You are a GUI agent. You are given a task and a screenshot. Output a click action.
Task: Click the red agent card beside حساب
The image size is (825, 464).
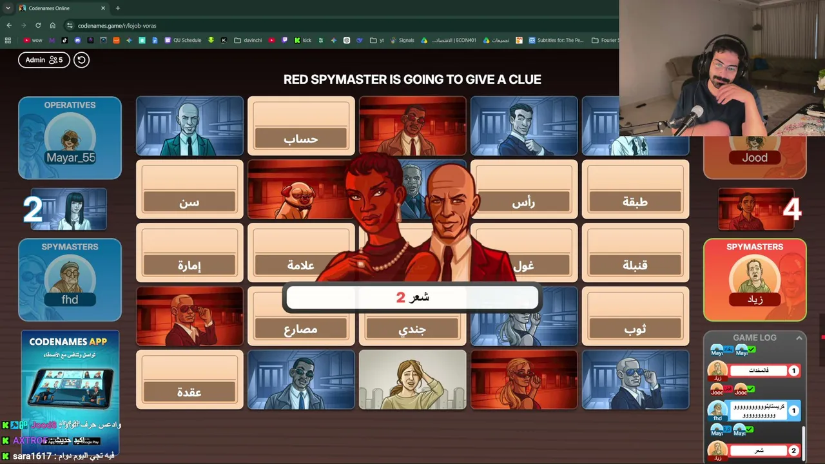(412, 126)
